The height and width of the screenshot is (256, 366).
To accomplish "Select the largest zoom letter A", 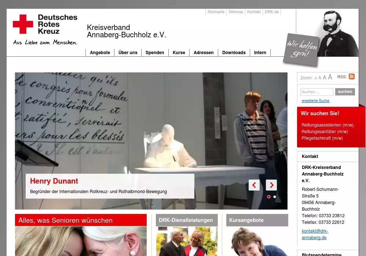I will point(330,77).
